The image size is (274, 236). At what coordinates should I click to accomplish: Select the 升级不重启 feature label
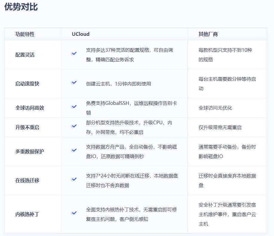coord(27,127)
